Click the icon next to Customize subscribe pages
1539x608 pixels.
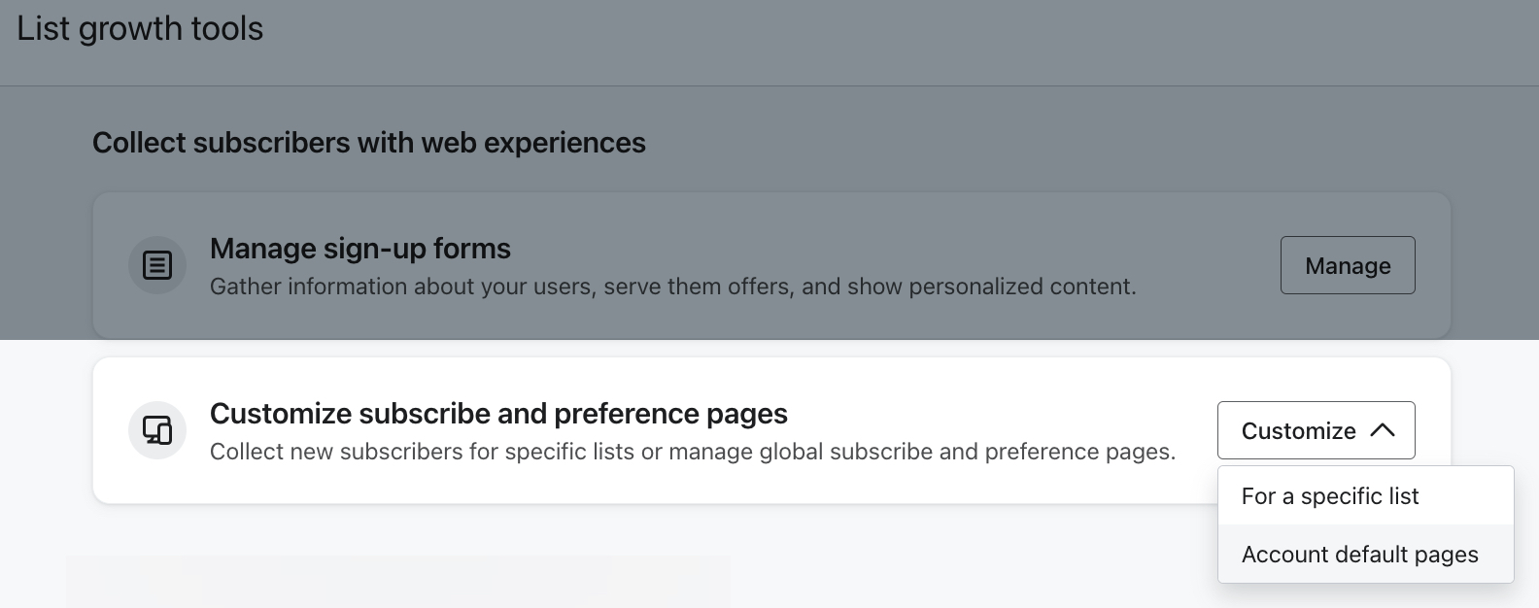156,429
